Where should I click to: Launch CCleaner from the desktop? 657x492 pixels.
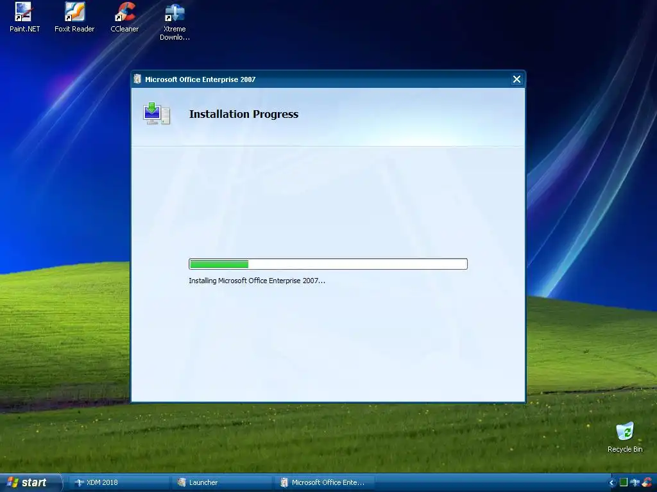124,17
